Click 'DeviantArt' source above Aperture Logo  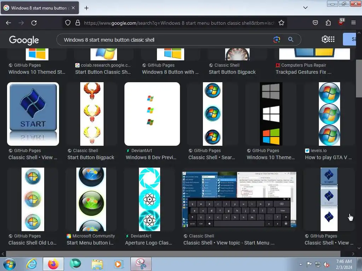point(141,236)
